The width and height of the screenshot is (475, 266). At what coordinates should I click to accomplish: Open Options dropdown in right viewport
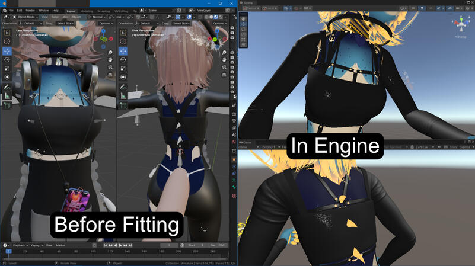[219, 23]
